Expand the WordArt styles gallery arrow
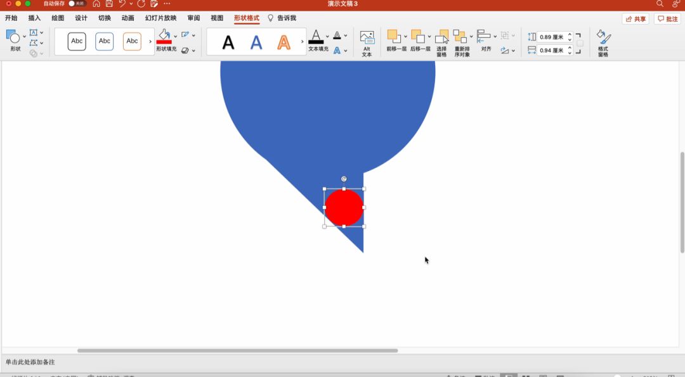The width and height of the screenshot is (685, 377). (303, 41)
